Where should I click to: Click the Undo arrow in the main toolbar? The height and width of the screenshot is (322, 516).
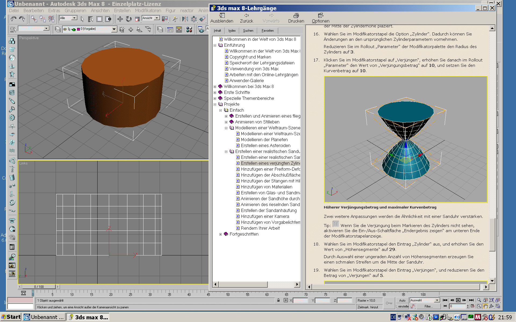[x=13, y=19]
